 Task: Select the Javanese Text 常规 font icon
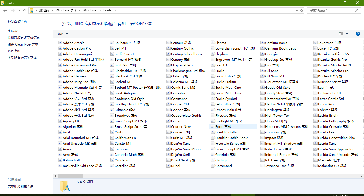coord(262,166)
